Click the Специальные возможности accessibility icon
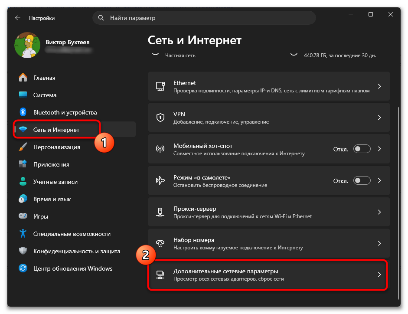Image resolution: width=408 pixels, height=314 pixels. tap(23, 233)
